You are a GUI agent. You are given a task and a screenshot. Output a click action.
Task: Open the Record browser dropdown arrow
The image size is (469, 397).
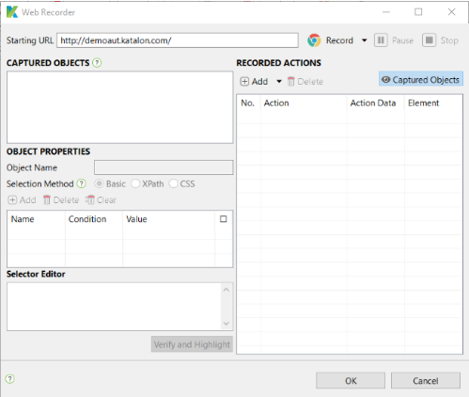point(364,40)
